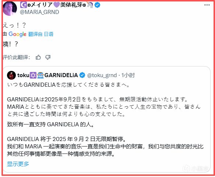
Task: Click MARiA's blue verified badge
Action: [x=97, y=5]
